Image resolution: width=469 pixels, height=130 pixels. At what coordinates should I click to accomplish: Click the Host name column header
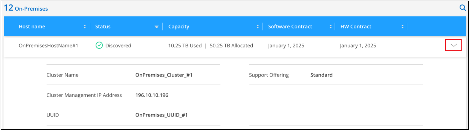point(32,27)
